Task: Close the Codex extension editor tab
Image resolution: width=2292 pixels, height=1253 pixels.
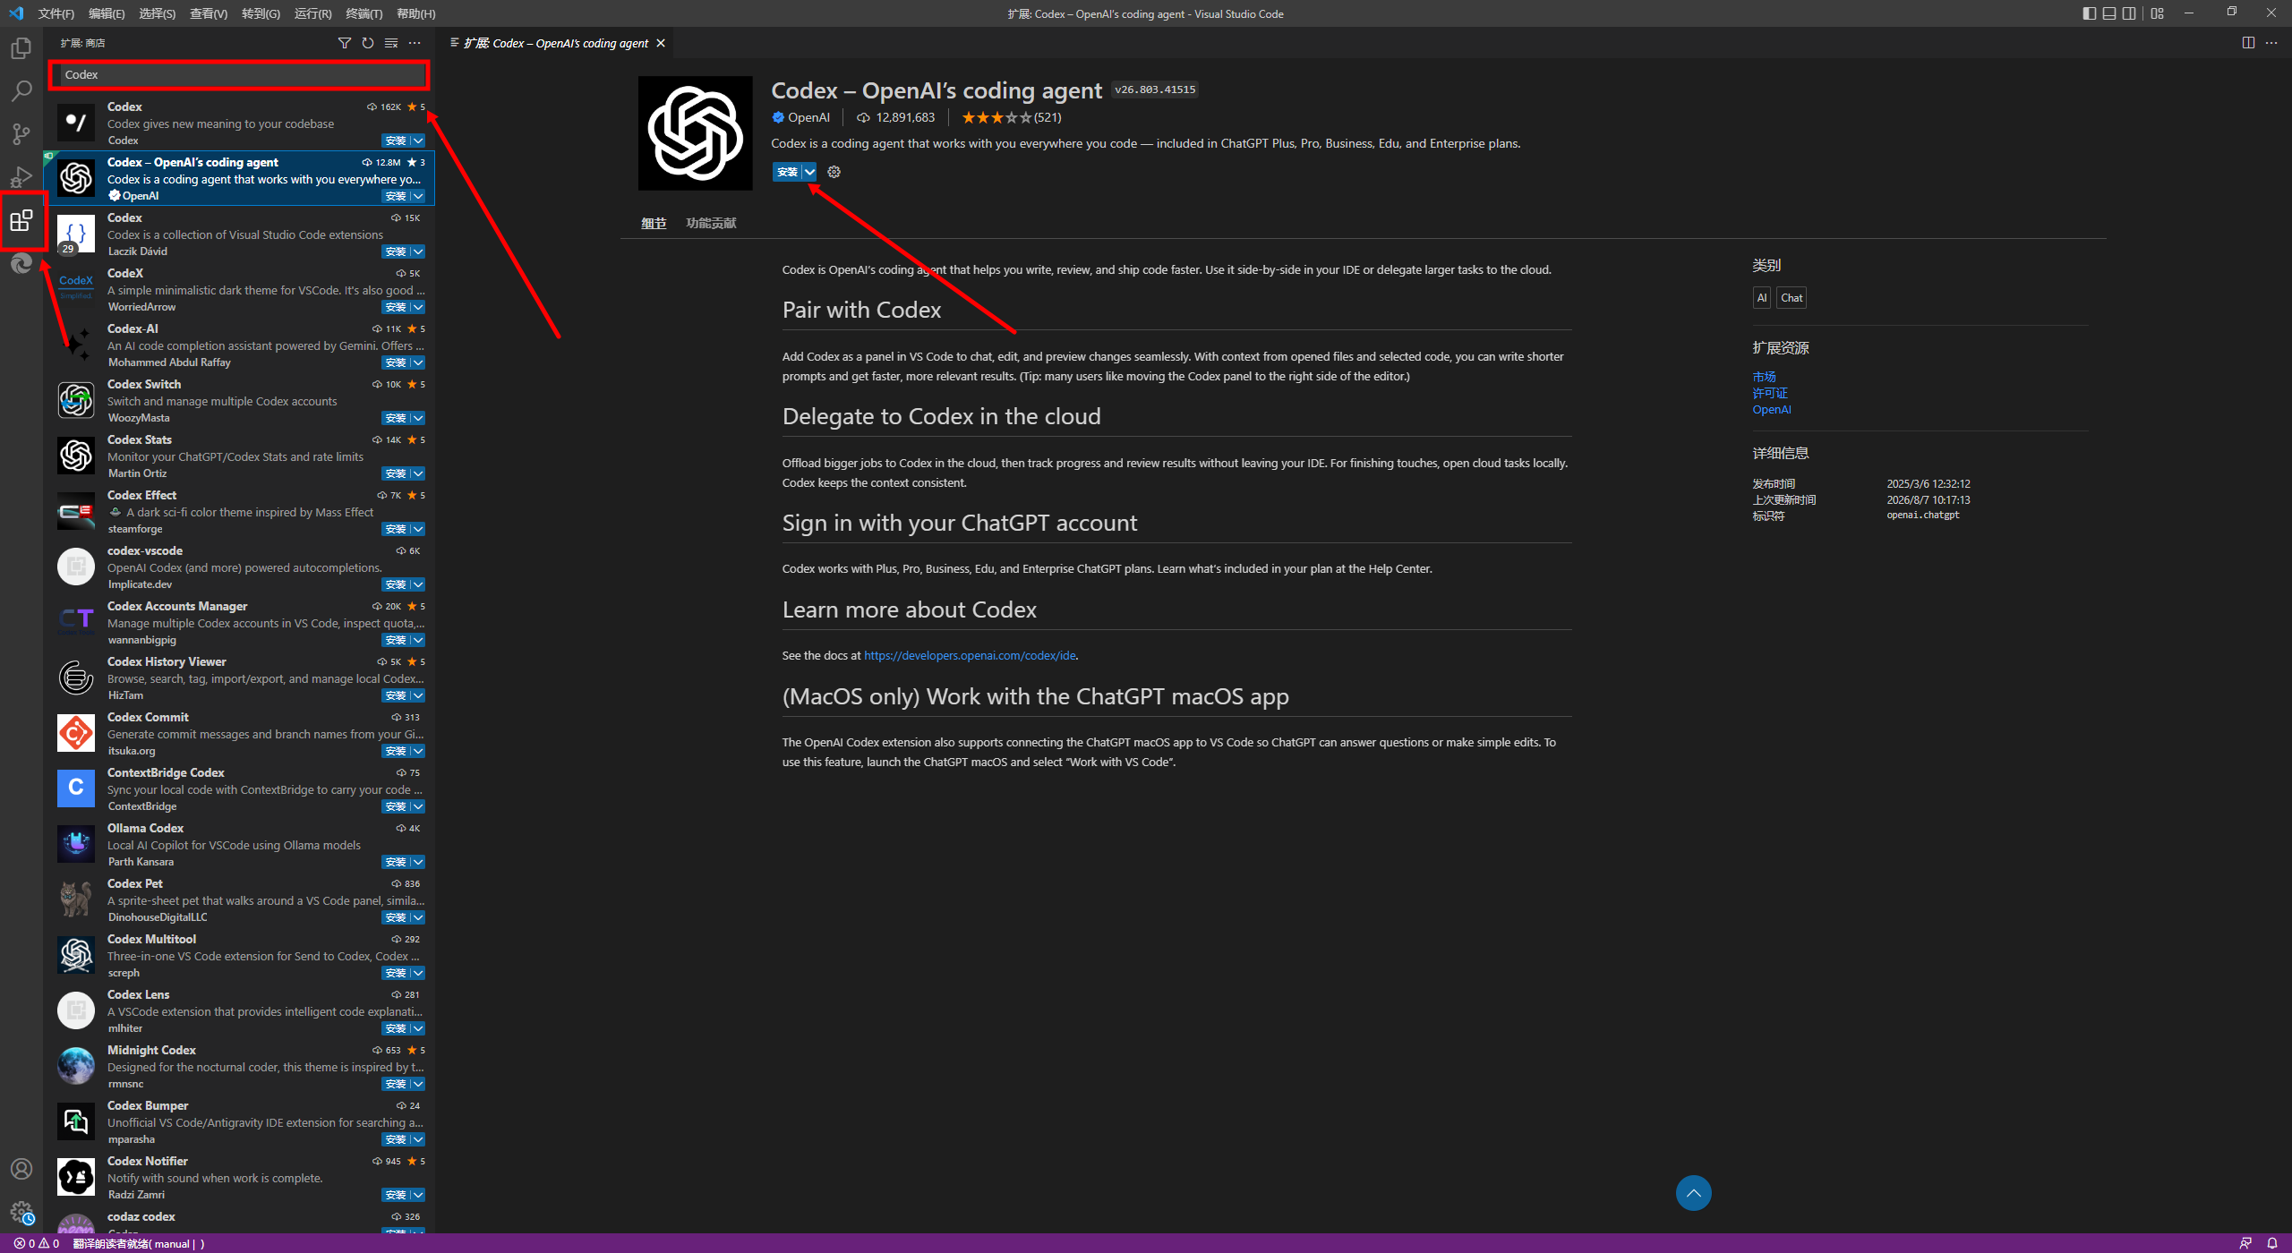Action: 661,43
